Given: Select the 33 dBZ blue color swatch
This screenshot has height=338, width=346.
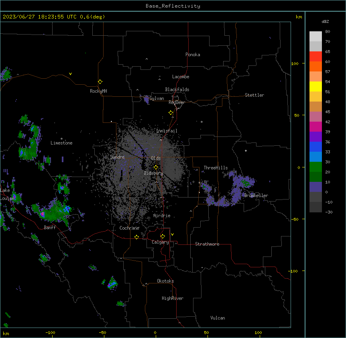Looking at the screenshot, I should [x=315, y=147].
